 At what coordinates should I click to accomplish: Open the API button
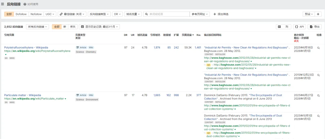click(x=299, y=27)
